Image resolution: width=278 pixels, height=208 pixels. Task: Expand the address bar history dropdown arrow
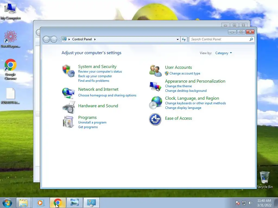click(178, 40)
